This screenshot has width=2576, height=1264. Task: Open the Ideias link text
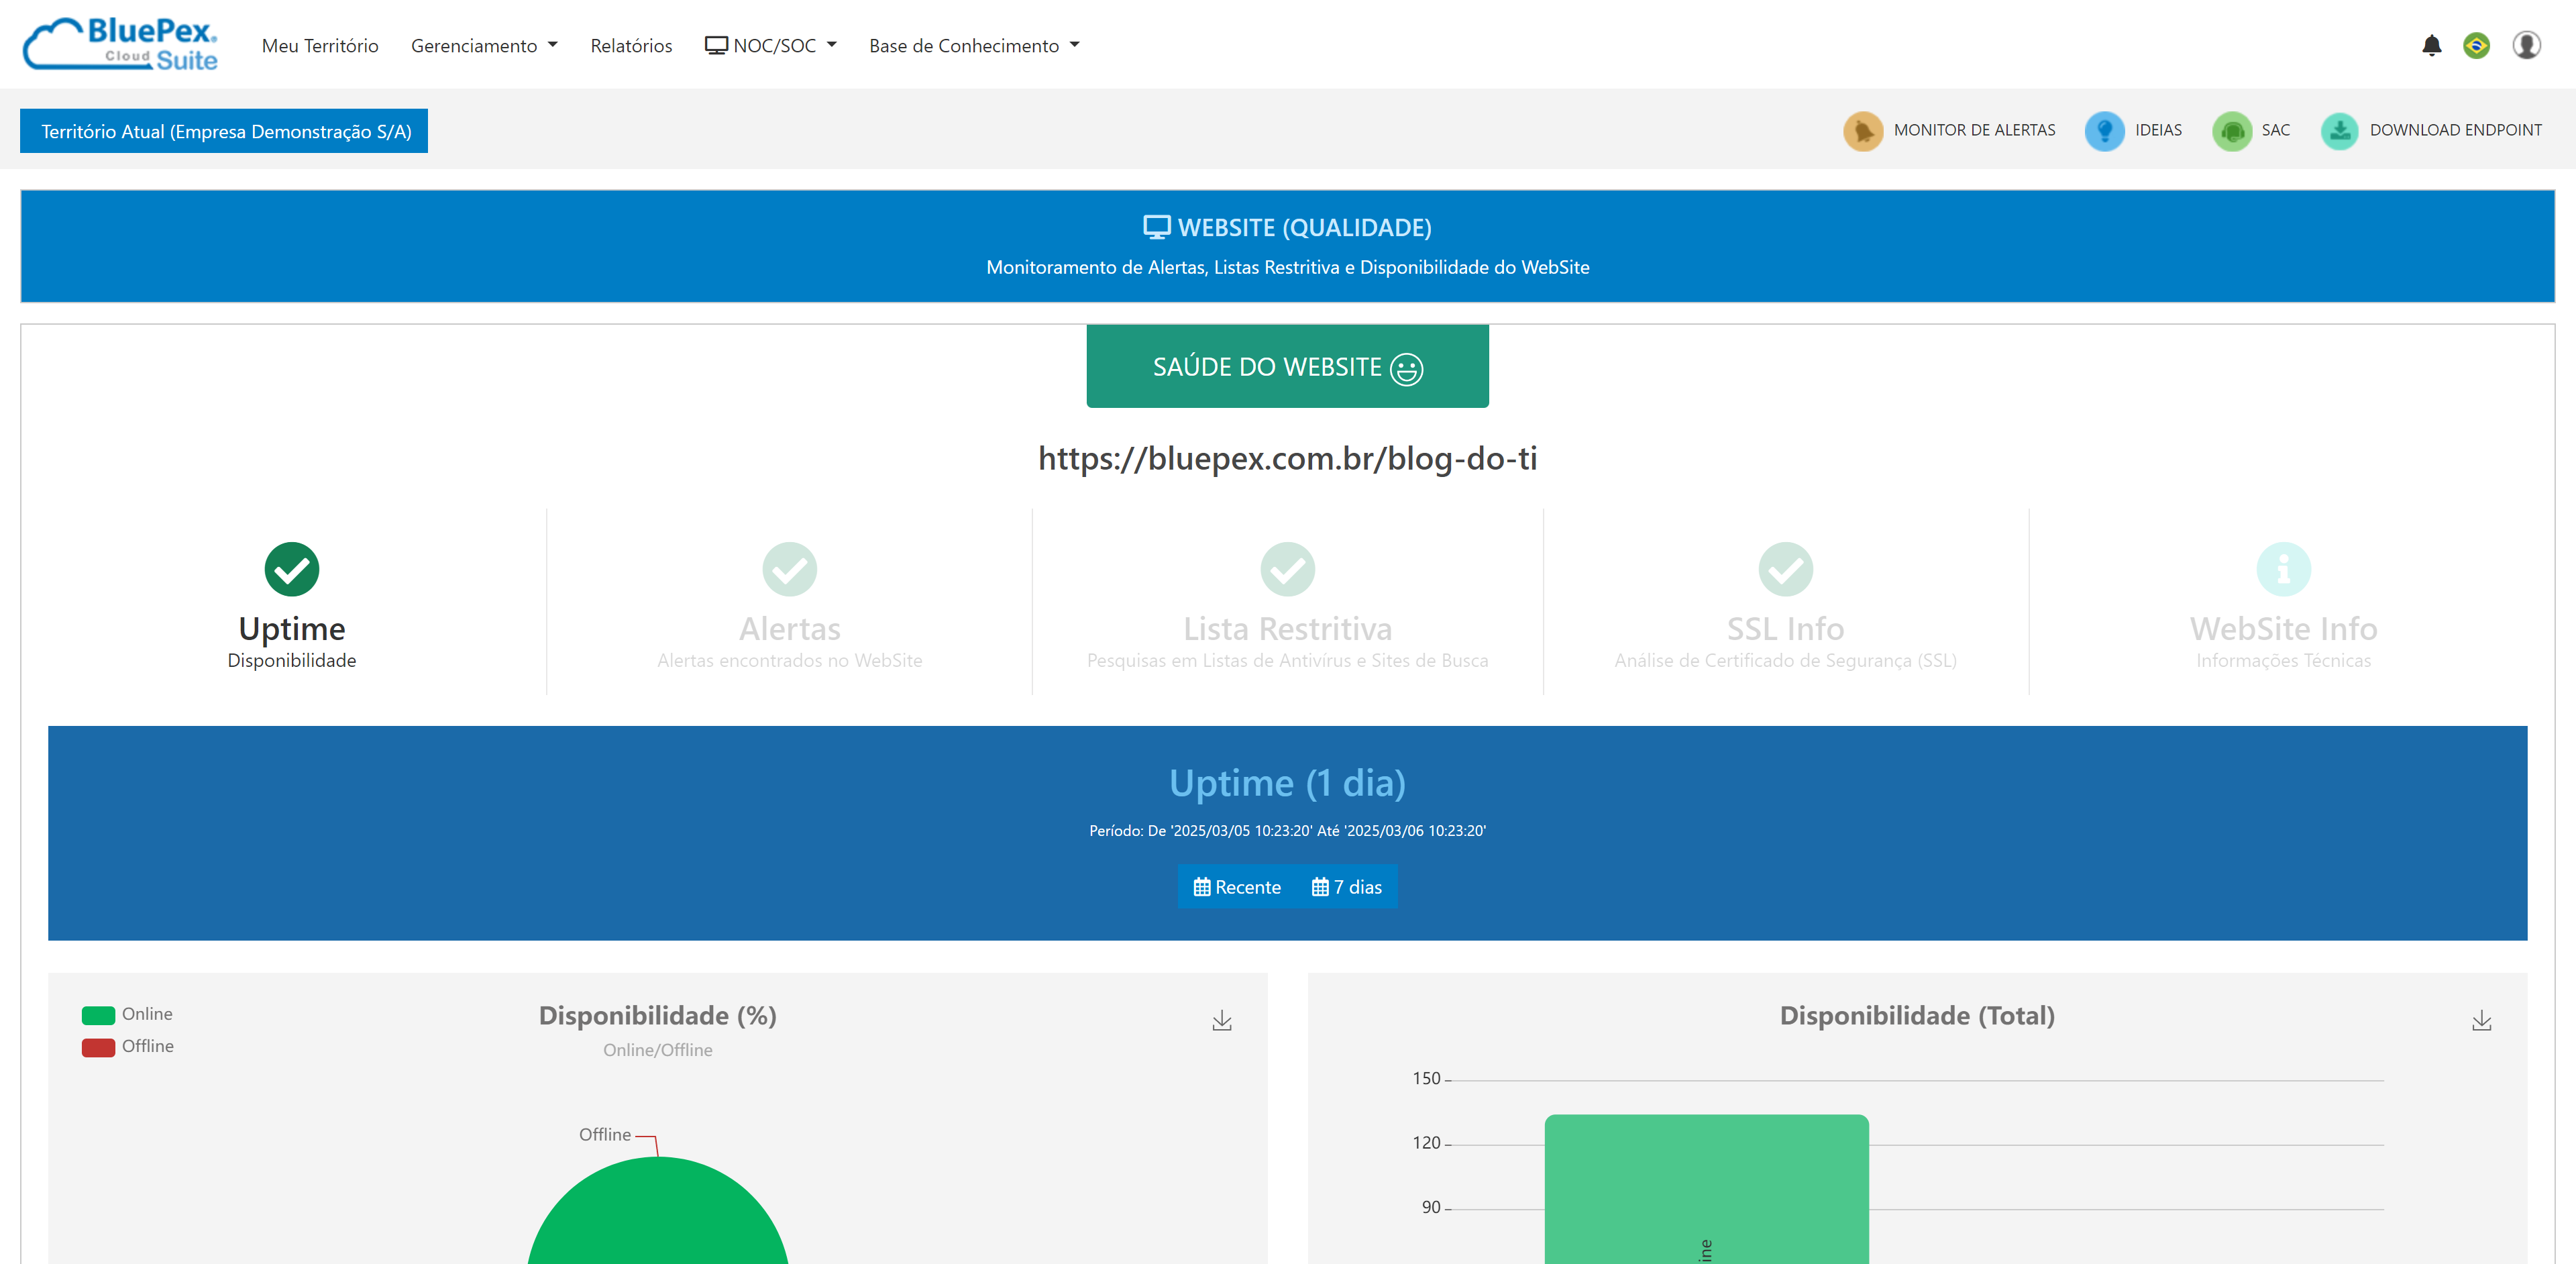click(x=2158, y=130)
